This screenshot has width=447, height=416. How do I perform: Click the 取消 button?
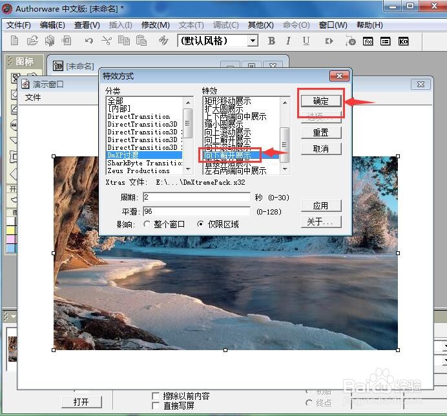[x=320, y=149]
